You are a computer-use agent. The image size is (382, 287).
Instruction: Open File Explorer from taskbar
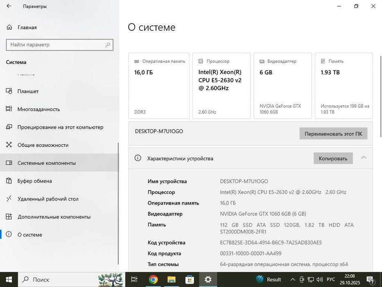coord(172,280)
